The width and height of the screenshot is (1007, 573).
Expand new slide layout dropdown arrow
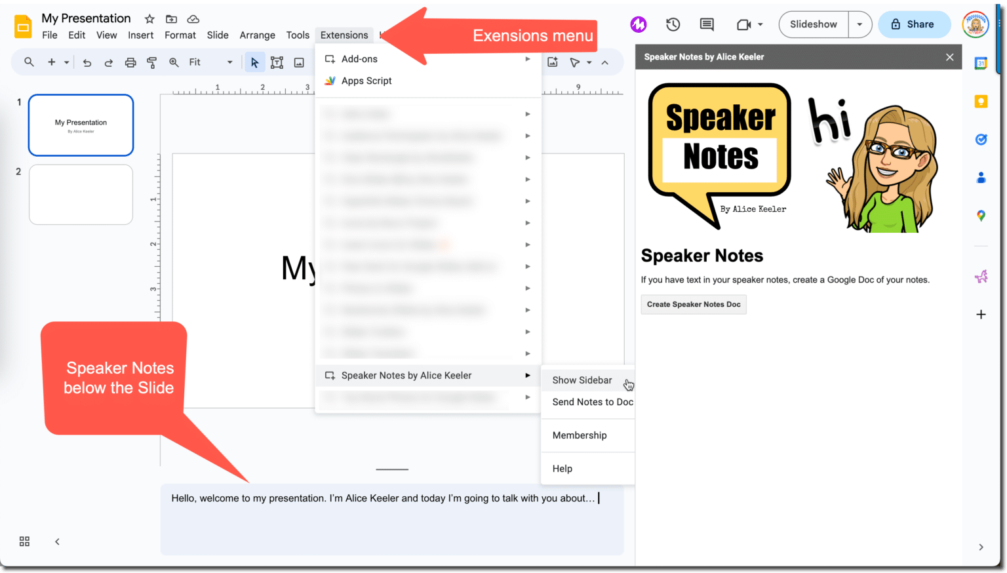[x=66, y=63]
